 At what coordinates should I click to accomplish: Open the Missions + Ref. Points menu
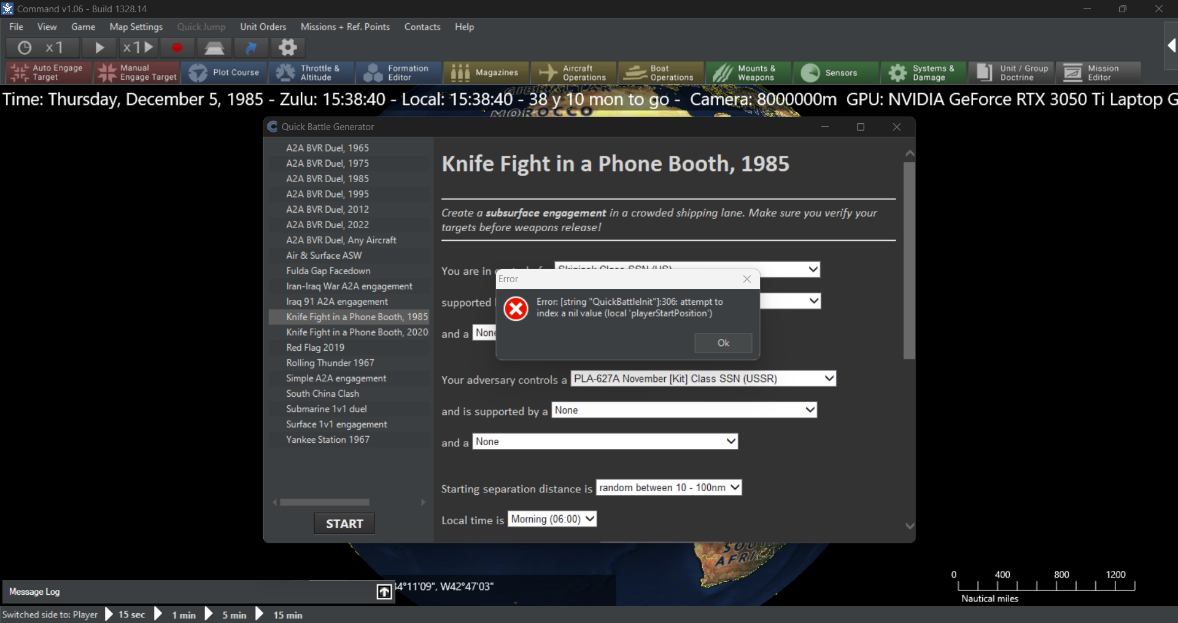(345, 27)
